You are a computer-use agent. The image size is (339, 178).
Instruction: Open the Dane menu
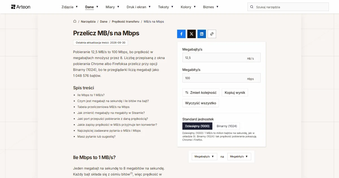coord(92,7)
